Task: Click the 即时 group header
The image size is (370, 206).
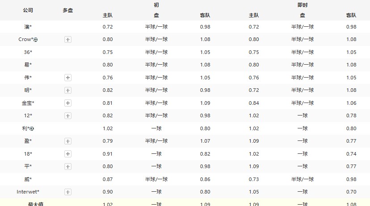Action: 303,5
